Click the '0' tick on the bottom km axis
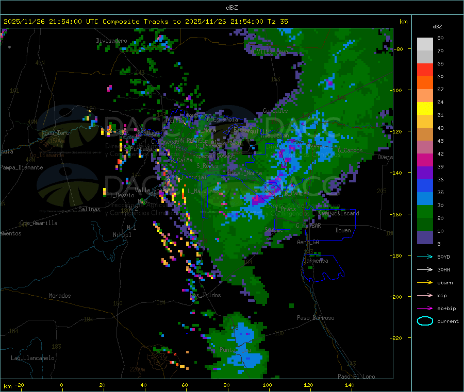This screenshot has width=464, height=392. coord(61,385)
